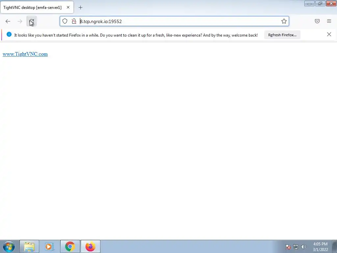Dismiss the Firefox refresh notification bar

click(x=329, y=34)
